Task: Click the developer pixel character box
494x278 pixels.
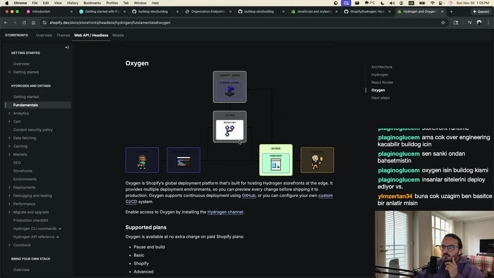Action: click(142, 160)
